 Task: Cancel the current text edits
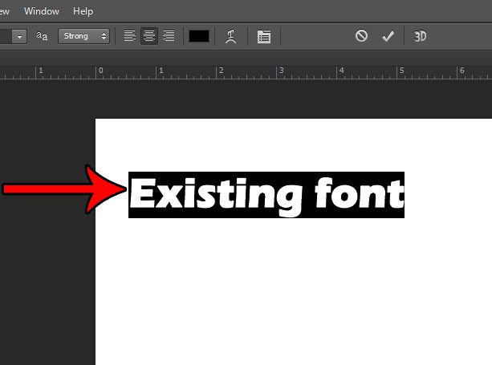(362, 36)
